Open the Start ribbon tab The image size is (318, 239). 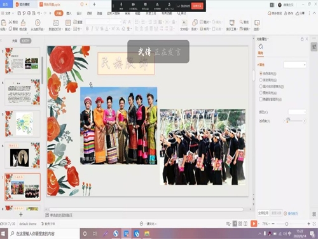(59, 13)
